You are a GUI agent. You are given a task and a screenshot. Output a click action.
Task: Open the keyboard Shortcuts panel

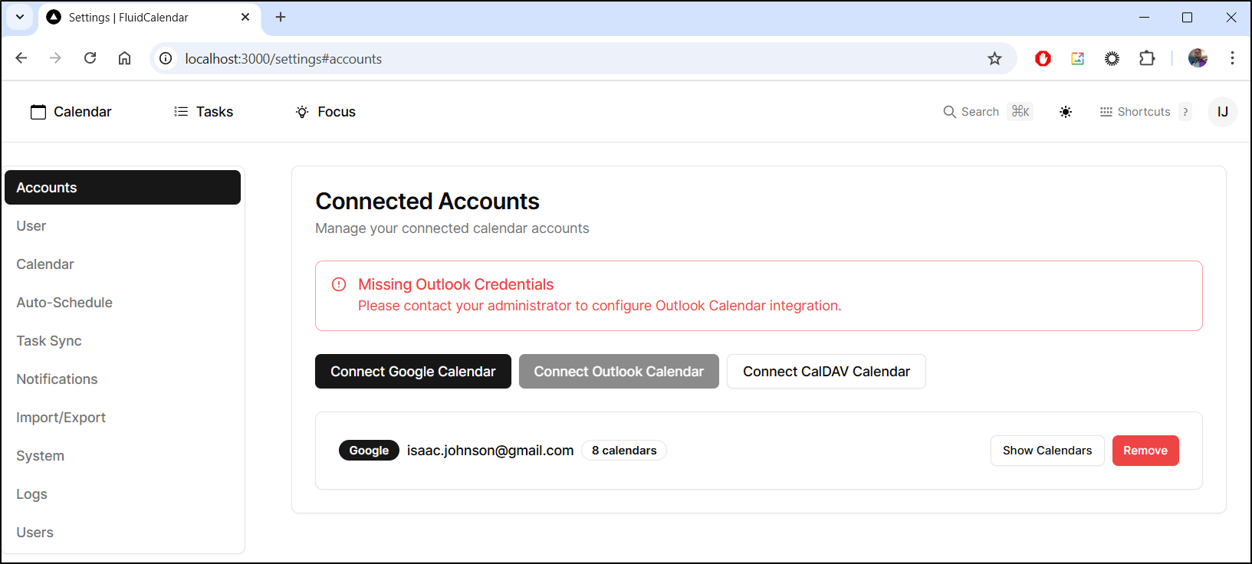coord(1145,112)
